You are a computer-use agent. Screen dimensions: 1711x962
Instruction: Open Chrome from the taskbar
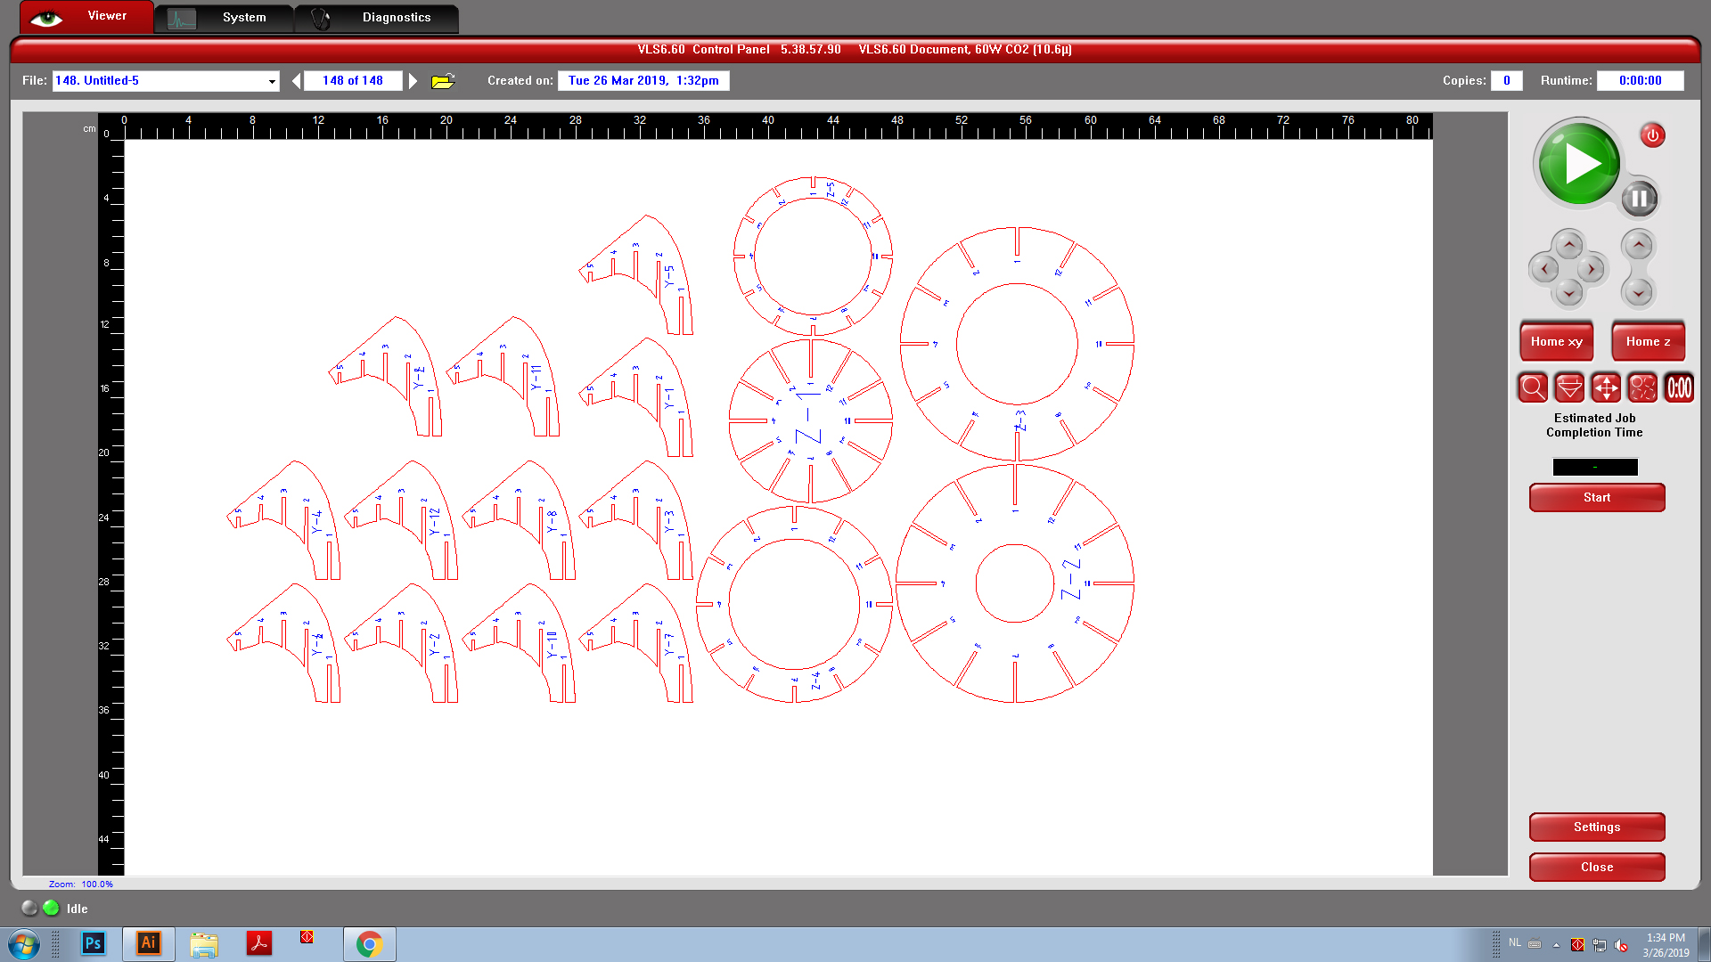(369, 944)
